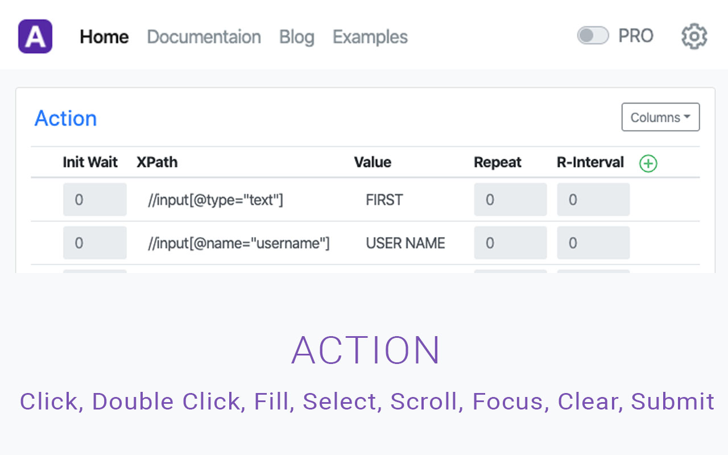The height and width of the screenshot is (455, 728).
Task: Click Init Wait field in FIRST row
Action: tap(94, 200)
